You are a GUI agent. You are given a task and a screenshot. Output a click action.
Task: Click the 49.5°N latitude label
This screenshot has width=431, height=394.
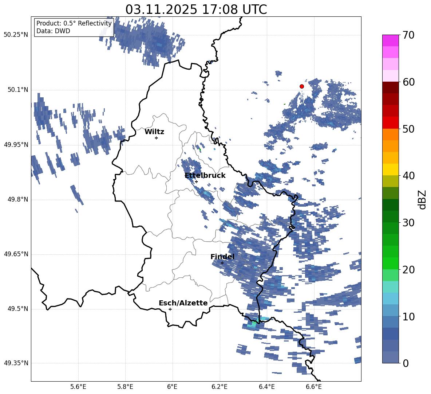(18, 309)
